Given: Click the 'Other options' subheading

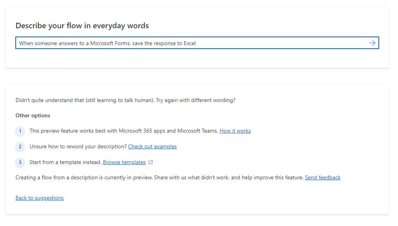Looking at the screenshot, I should pos(33,115).
